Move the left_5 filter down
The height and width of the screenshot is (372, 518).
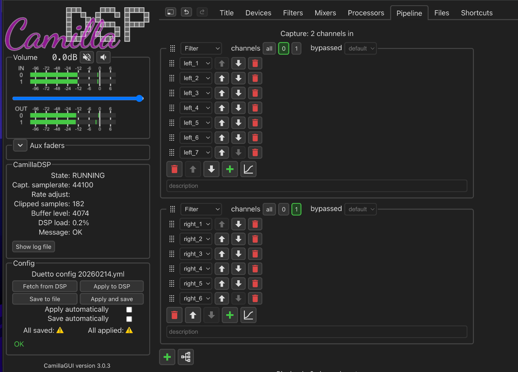(238, 123)
